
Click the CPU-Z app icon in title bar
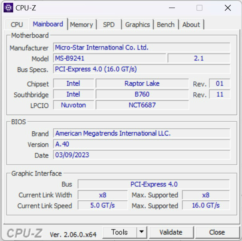pos(8,8)
